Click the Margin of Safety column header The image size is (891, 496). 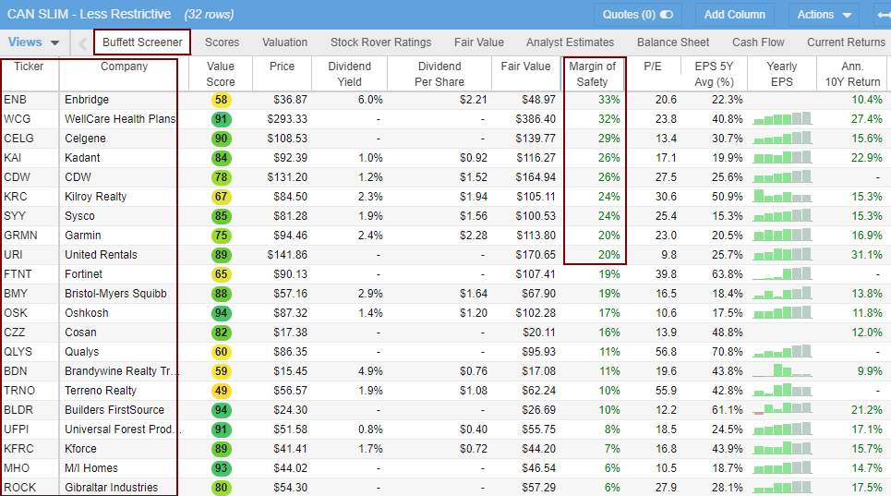[592, 74]
